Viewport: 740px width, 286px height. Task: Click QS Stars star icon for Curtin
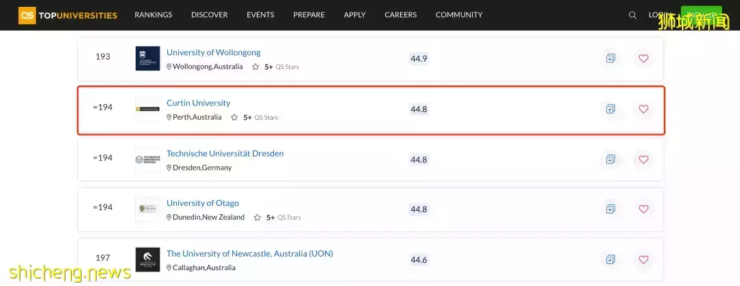pyautogui.click(x=234, y=117)
